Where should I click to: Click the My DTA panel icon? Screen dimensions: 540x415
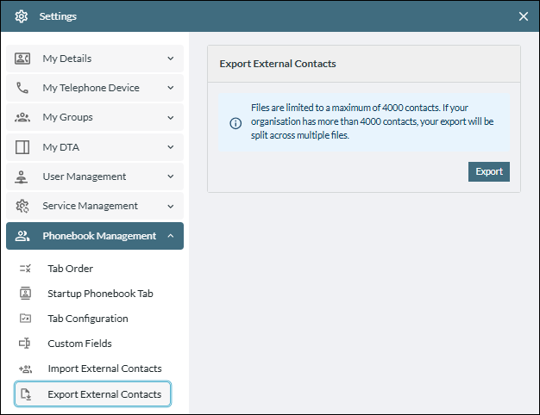coord(22,147)
